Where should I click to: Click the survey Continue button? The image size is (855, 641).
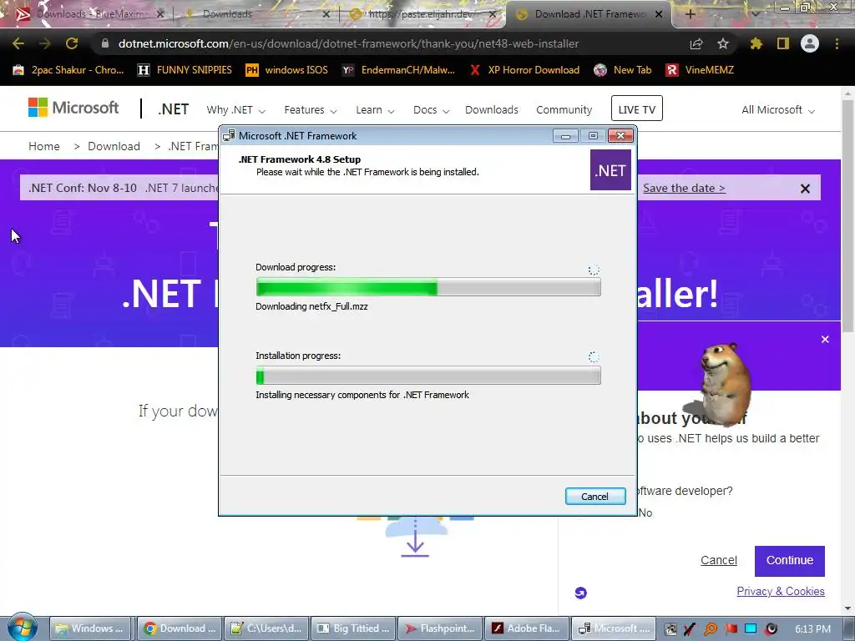point(790,561)
